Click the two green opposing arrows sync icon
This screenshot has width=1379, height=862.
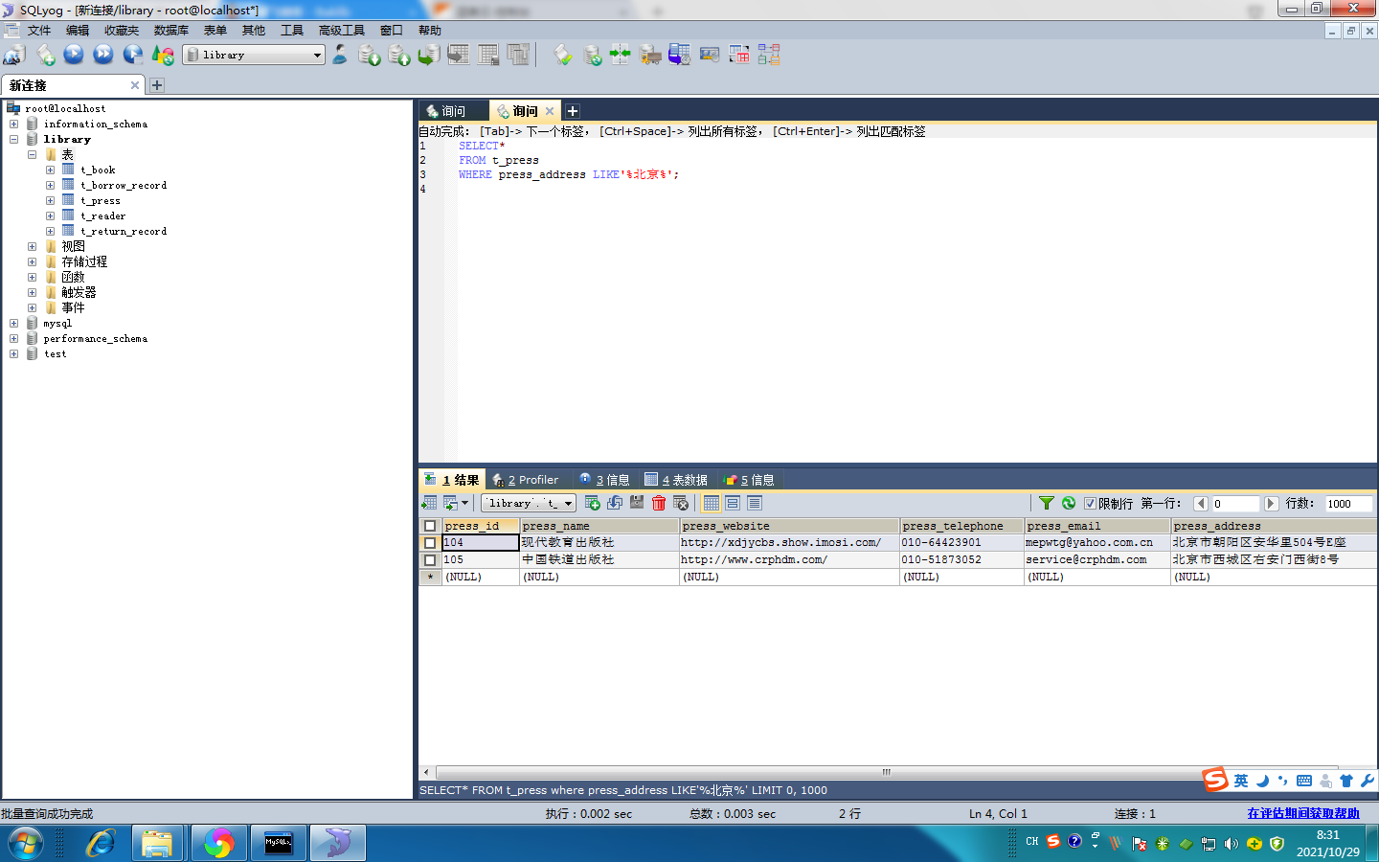pyautogui.click(x=621, y=55)
